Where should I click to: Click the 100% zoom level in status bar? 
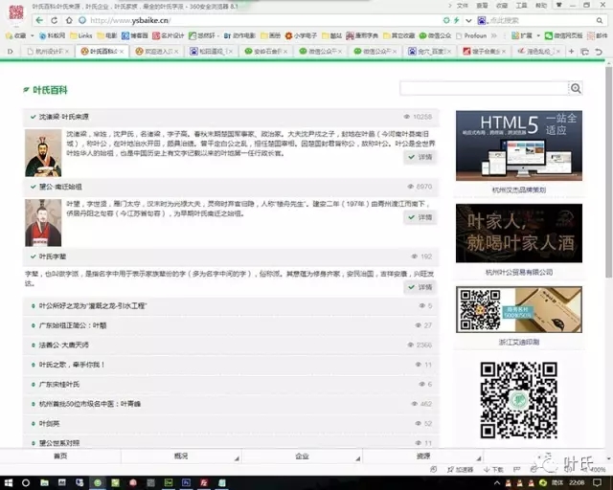click(x=598, y=469)
